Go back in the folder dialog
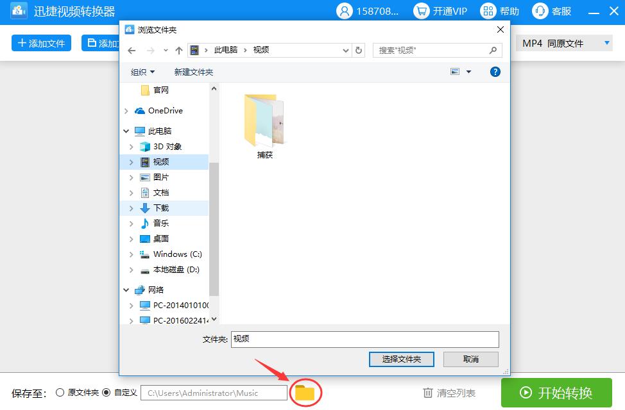Screen dimensions: 625x410 tap(132, 51)
